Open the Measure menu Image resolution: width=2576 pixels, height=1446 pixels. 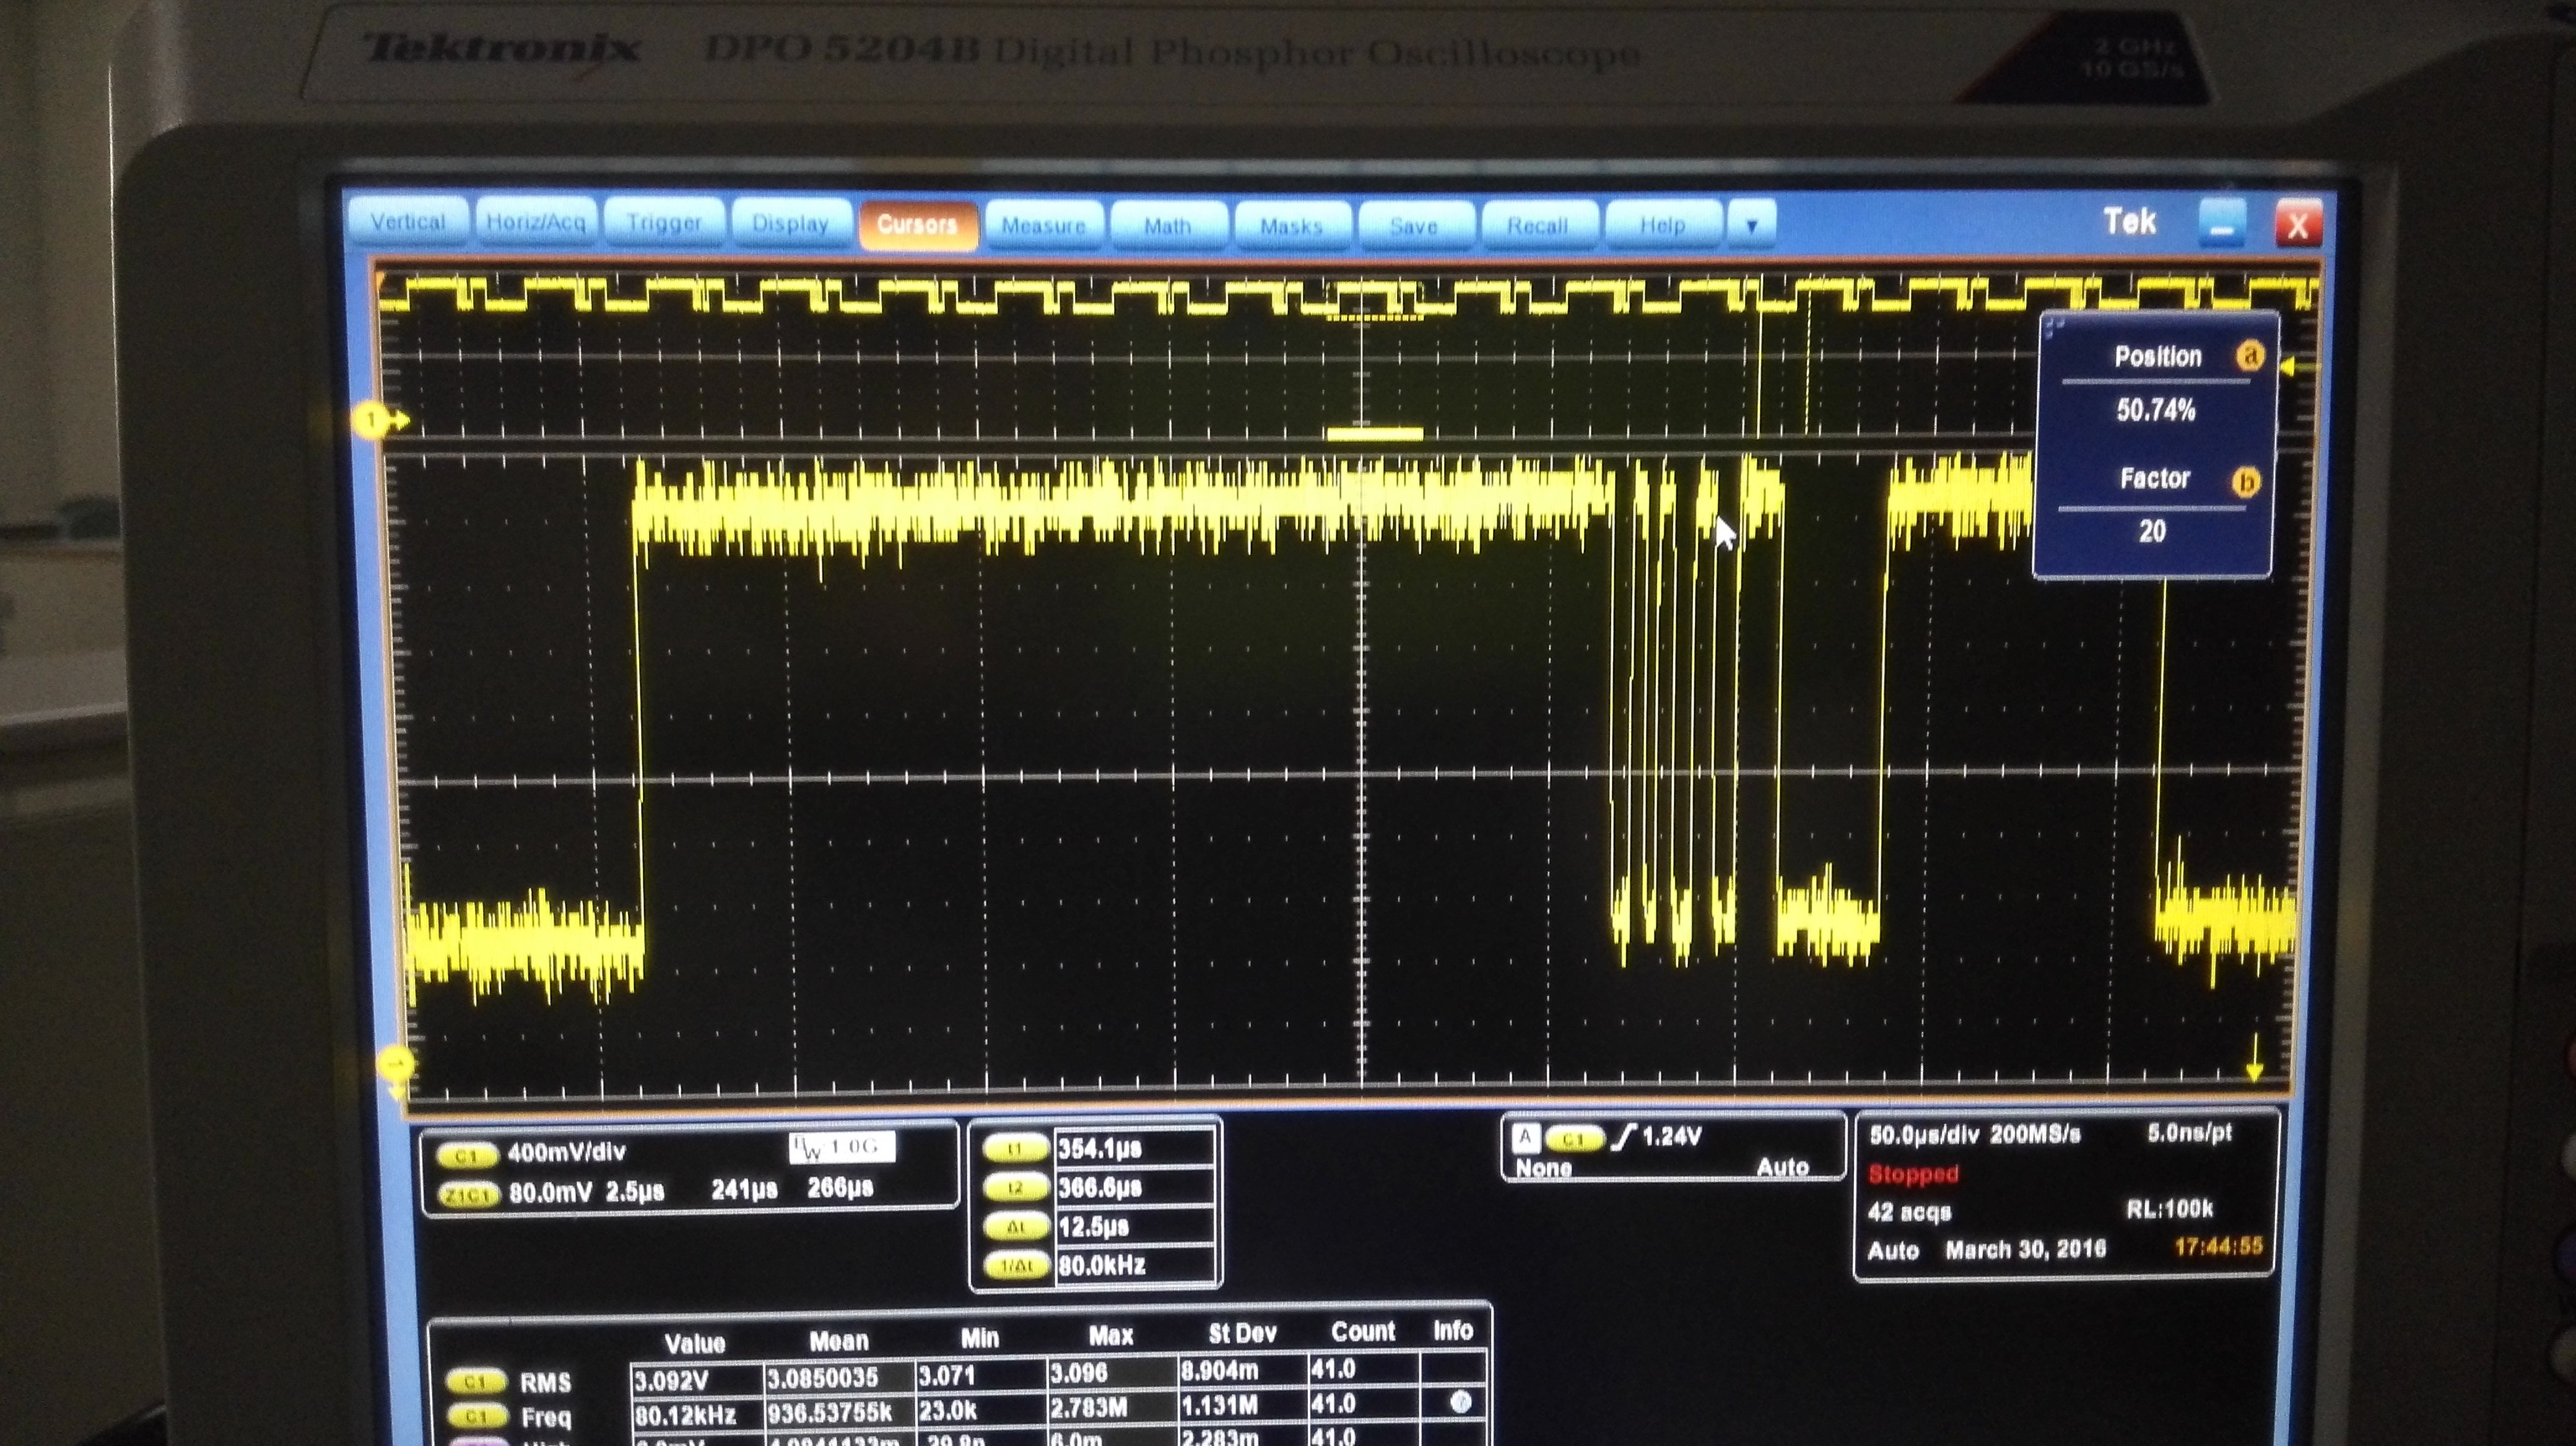click(x=1043, y=226)
